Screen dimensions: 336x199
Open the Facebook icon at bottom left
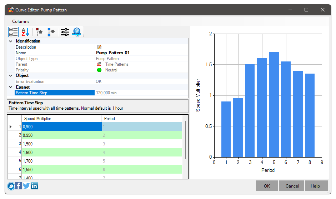point(19,186)
